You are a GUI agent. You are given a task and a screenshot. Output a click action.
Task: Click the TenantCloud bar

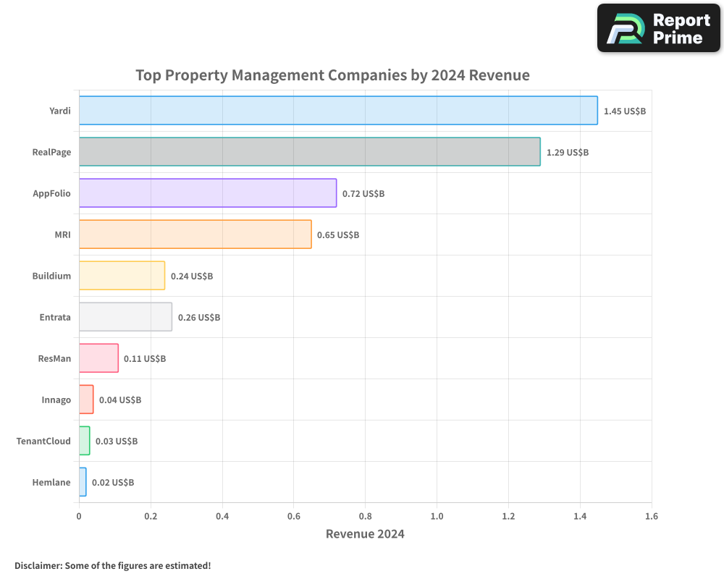click(85, 441)
